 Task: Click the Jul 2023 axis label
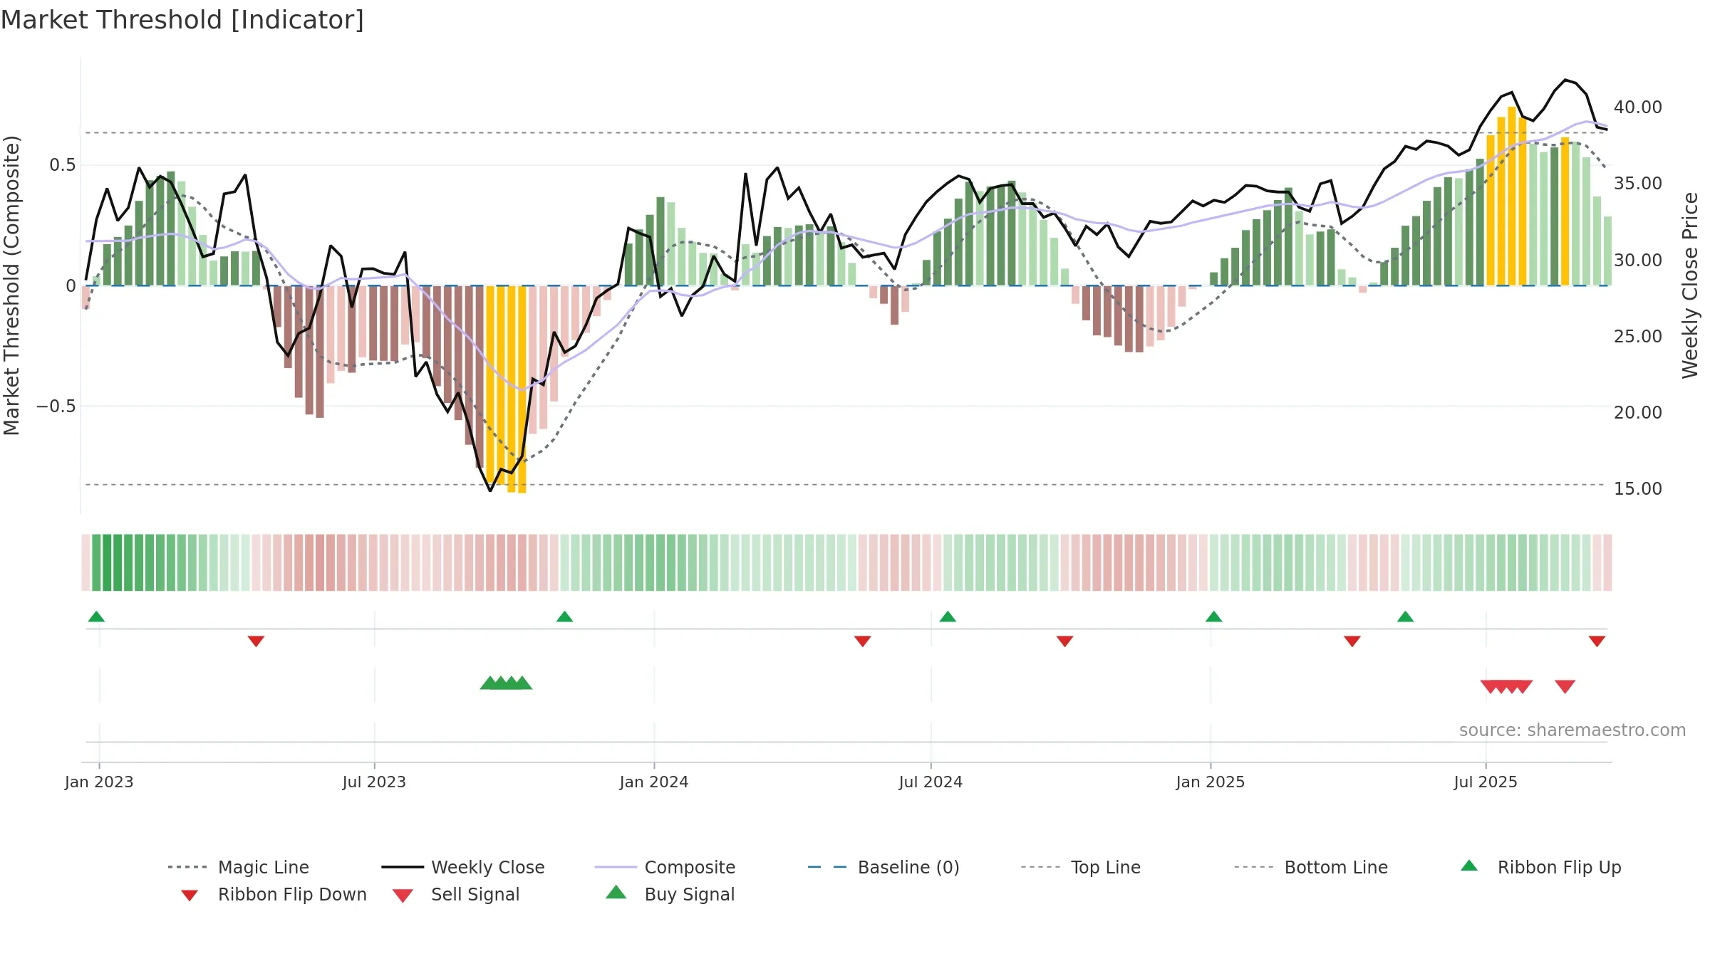pos(374,782)
